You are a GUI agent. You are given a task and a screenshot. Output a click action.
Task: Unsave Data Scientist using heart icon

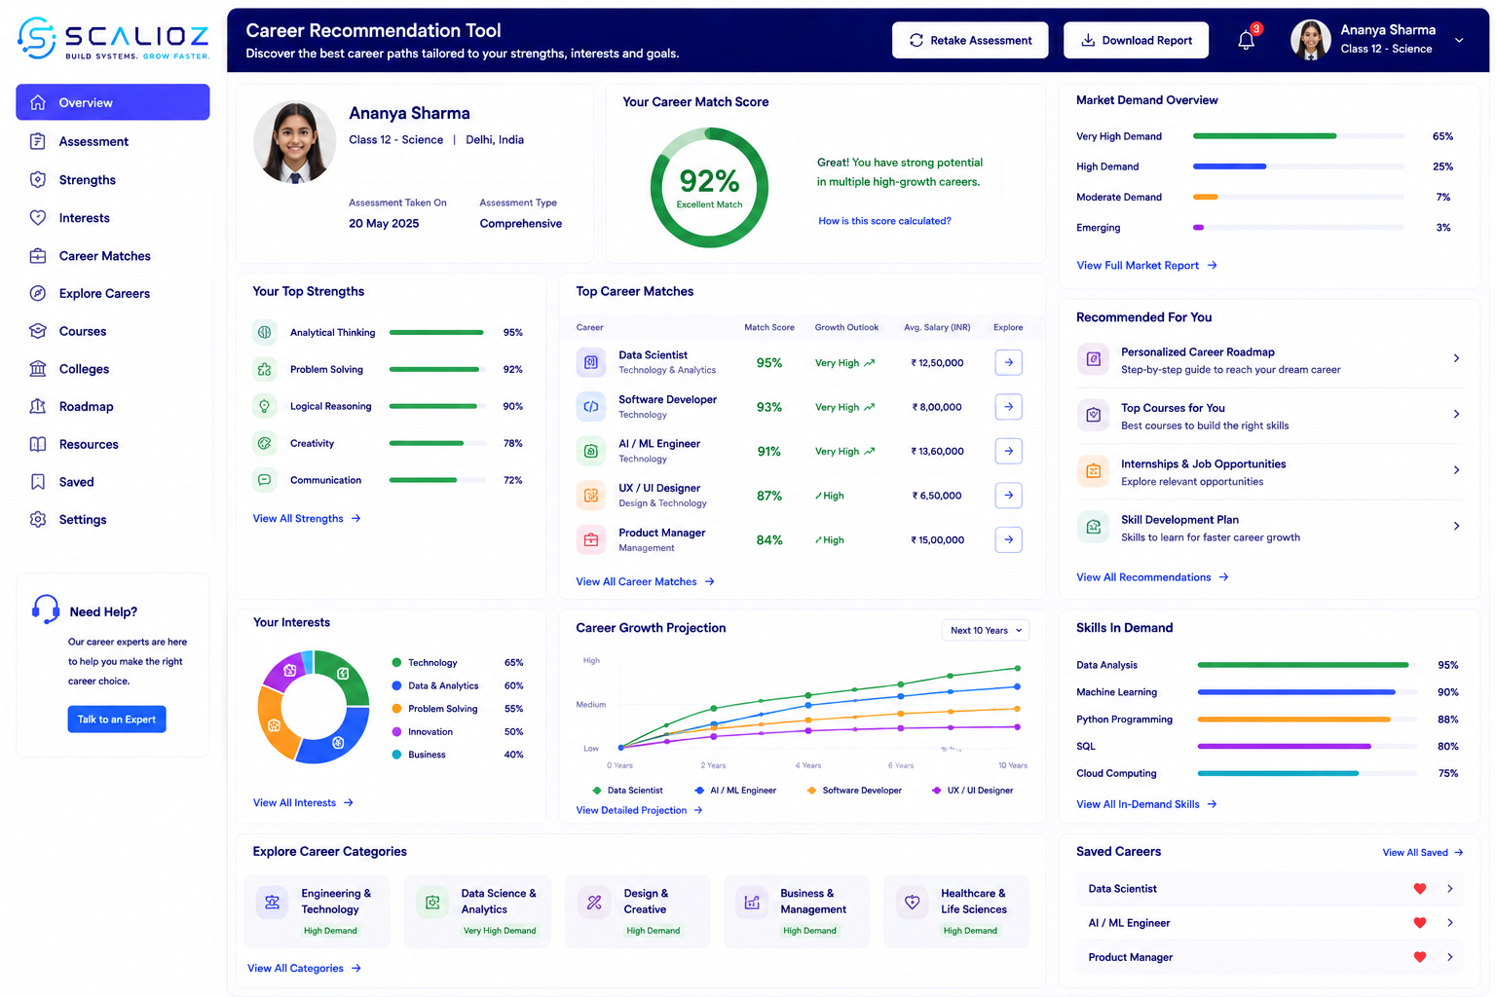[x=1420, y=889]
